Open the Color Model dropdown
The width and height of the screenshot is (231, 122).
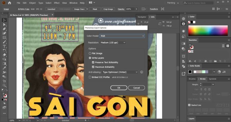tap(122, 36)
